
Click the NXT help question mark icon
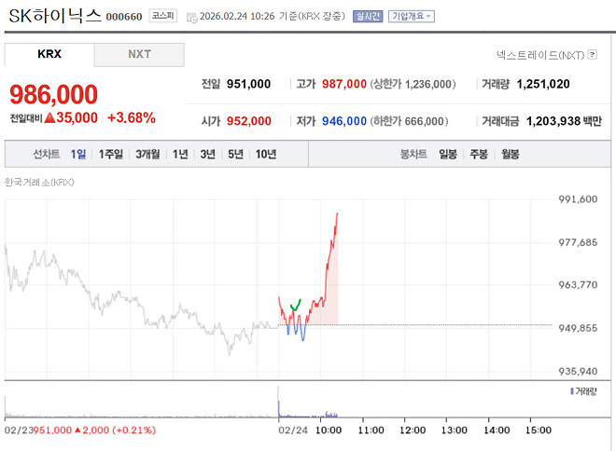(x=592, y=55)
